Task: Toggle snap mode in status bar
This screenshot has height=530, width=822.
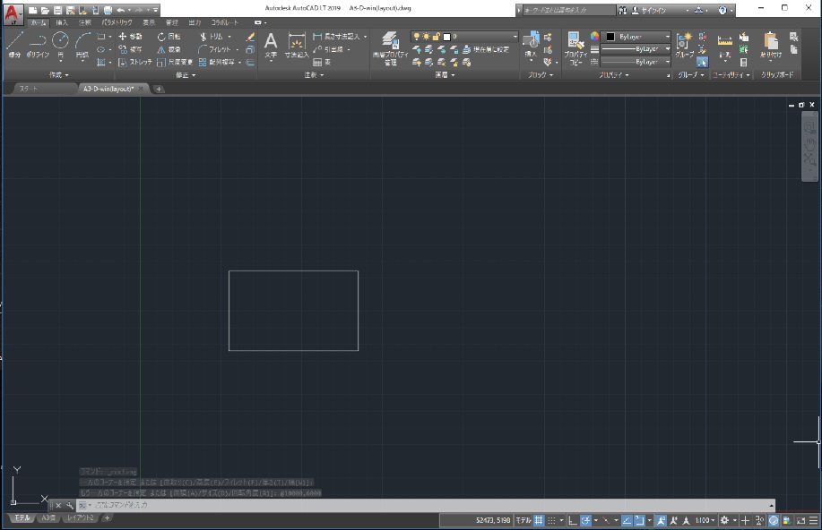Action: [551, 520]
